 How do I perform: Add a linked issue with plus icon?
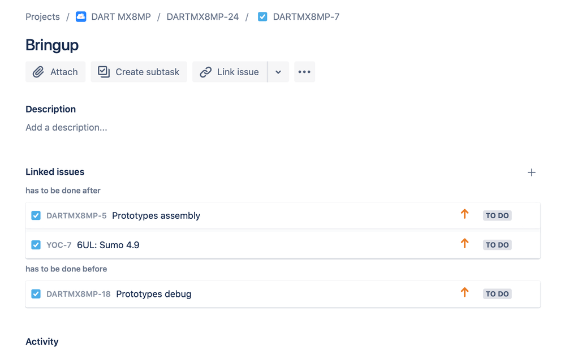[532, 172]
